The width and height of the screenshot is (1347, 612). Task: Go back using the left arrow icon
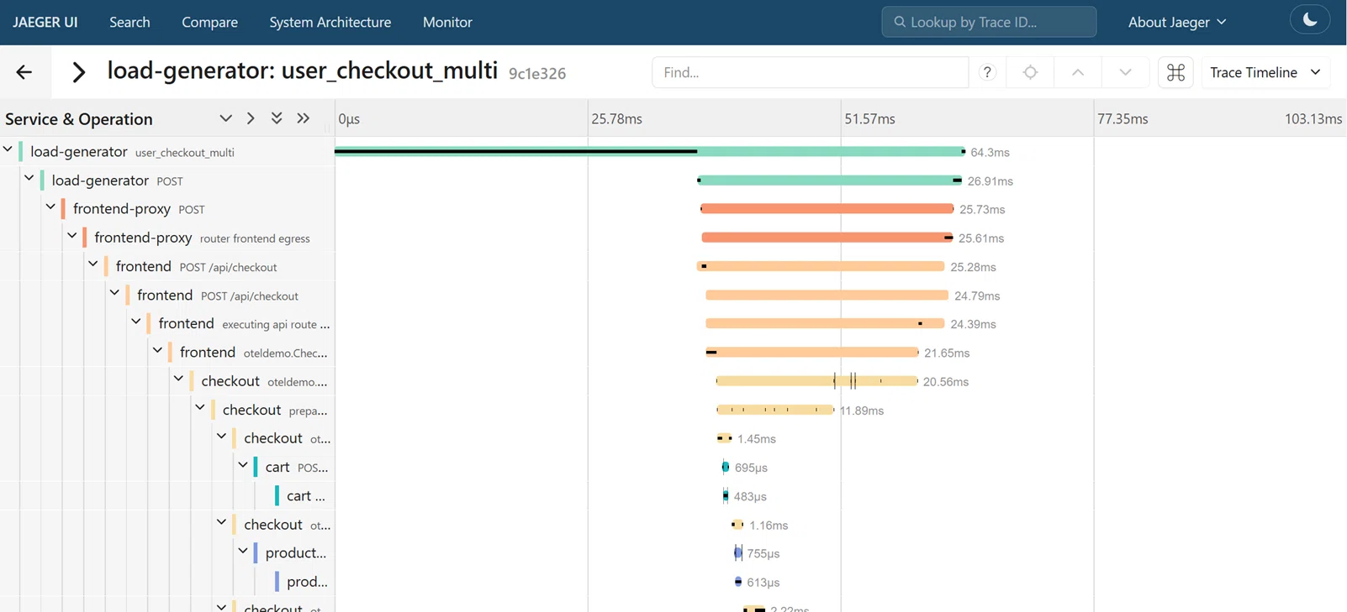24,72
